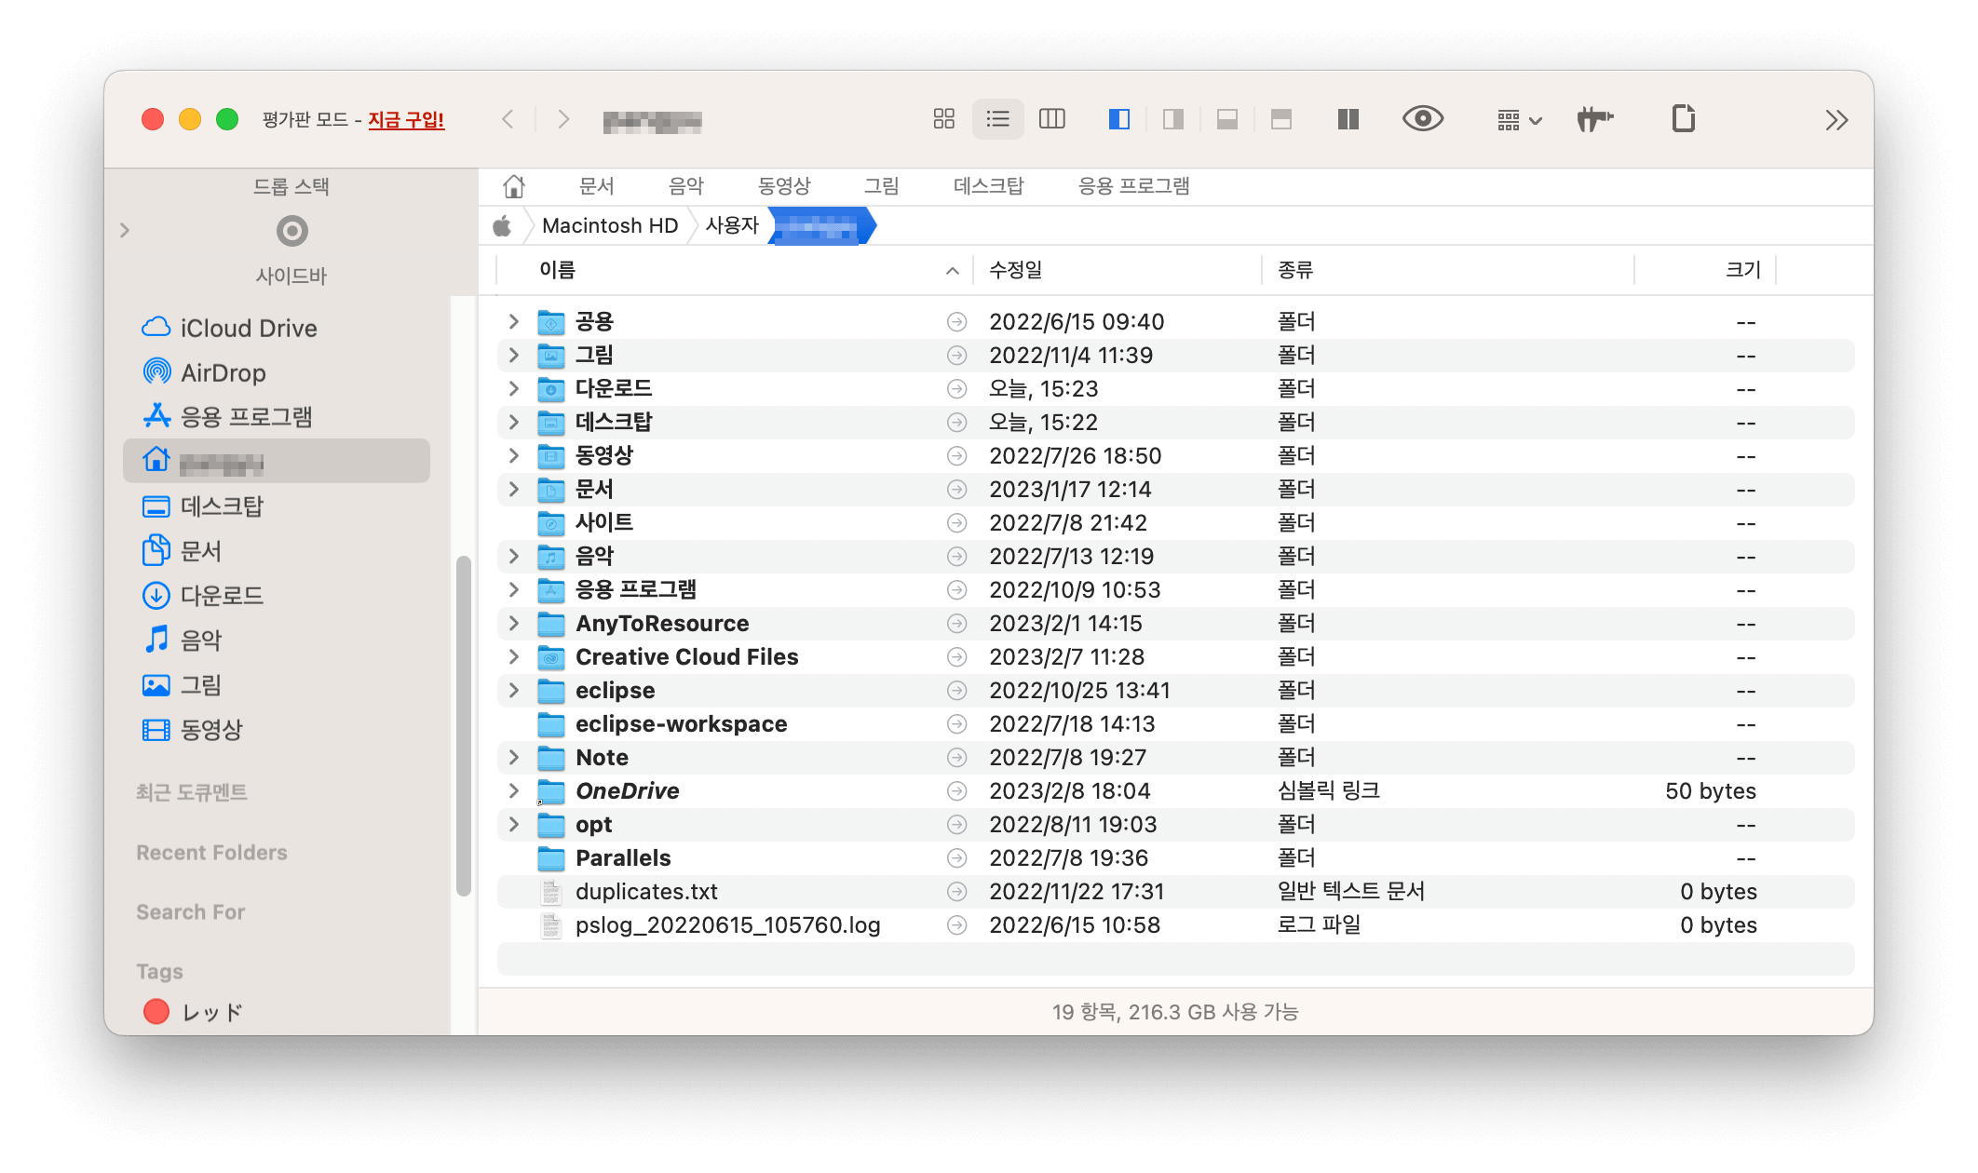Image resolution: width=1978 pixels, height=1173 pixels.
Task: Toggle the bottom panel
Action: 1227,119
